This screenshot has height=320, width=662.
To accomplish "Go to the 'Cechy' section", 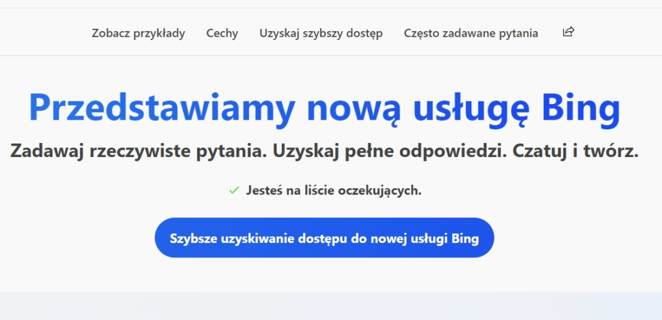I will 222,34.
